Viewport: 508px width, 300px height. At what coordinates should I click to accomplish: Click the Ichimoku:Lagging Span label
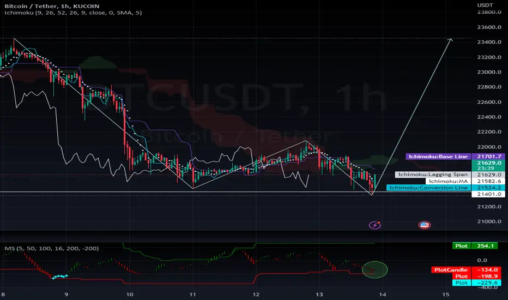[433, 175]
